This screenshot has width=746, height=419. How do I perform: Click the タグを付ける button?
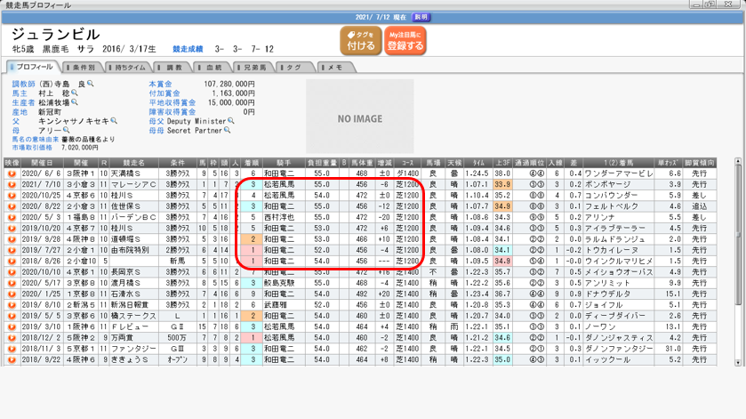(361, 41)
